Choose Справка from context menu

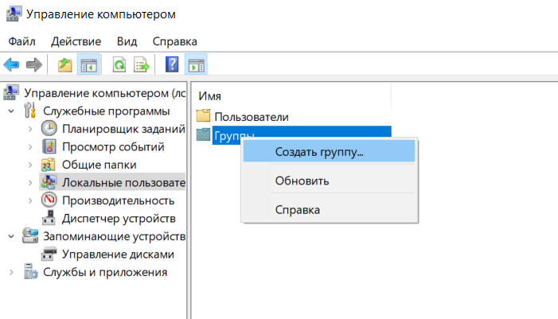coord(330,210)
